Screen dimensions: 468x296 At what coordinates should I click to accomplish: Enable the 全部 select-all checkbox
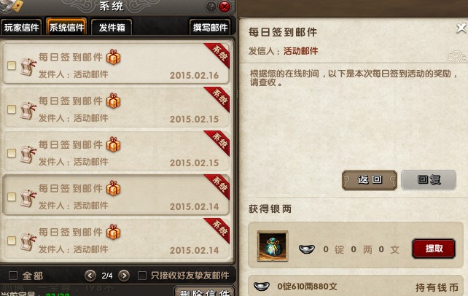(13, 276)
